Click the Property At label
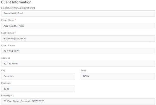Screen dimensions: 156x105 coord(7,96)
